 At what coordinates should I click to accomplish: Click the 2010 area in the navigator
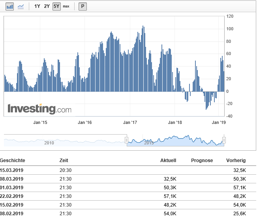[49, 142]
